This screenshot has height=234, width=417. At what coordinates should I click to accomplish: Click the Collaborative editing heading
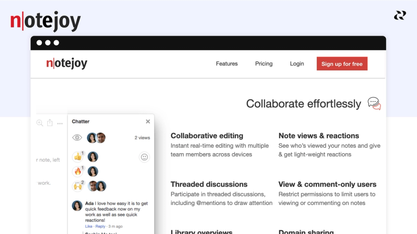[207, 136]
